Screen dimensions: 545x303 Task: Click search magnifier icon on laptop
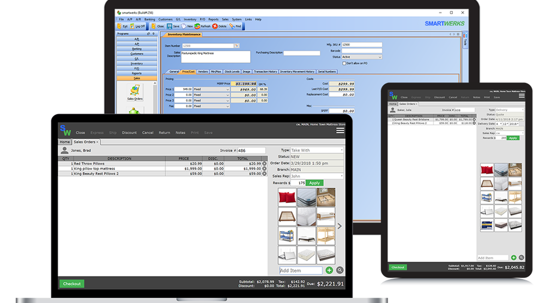coord(340,270)
